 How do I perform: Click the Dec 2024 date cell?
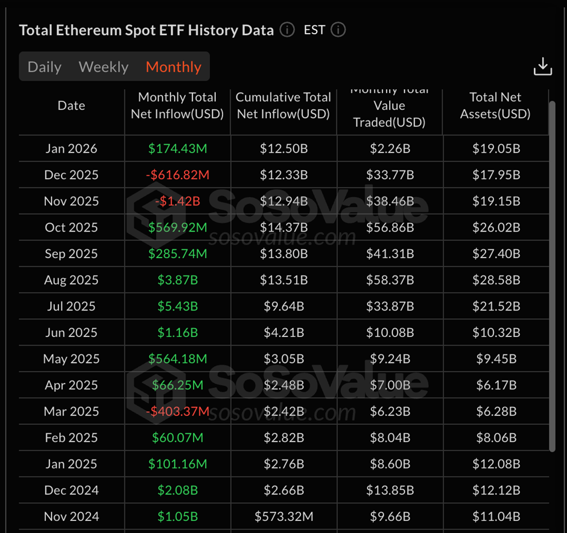coord(71,490)
